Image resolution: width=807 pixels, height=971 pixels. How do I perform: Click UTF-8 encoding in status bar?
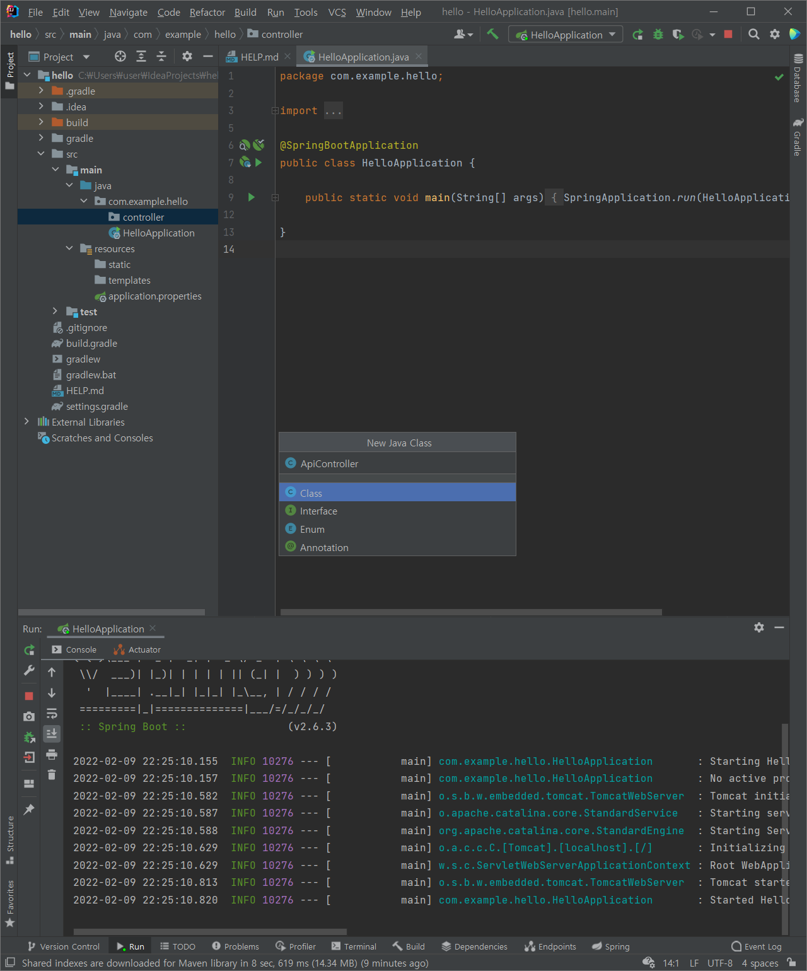click(x=719, y=963)
